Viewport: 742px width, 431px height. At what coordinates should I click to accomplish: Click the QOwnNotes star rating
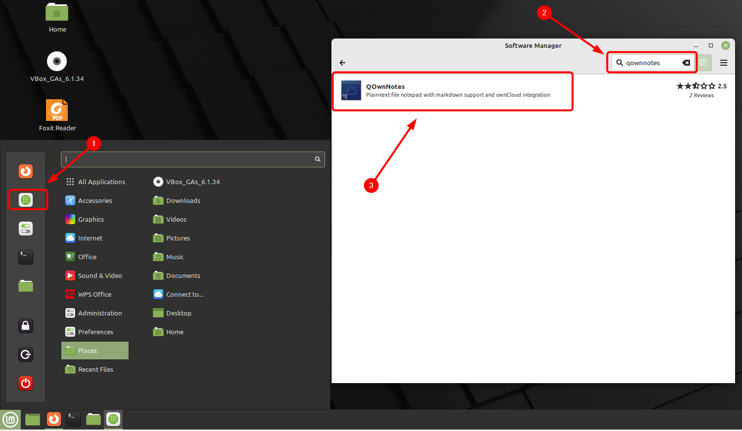696,86
